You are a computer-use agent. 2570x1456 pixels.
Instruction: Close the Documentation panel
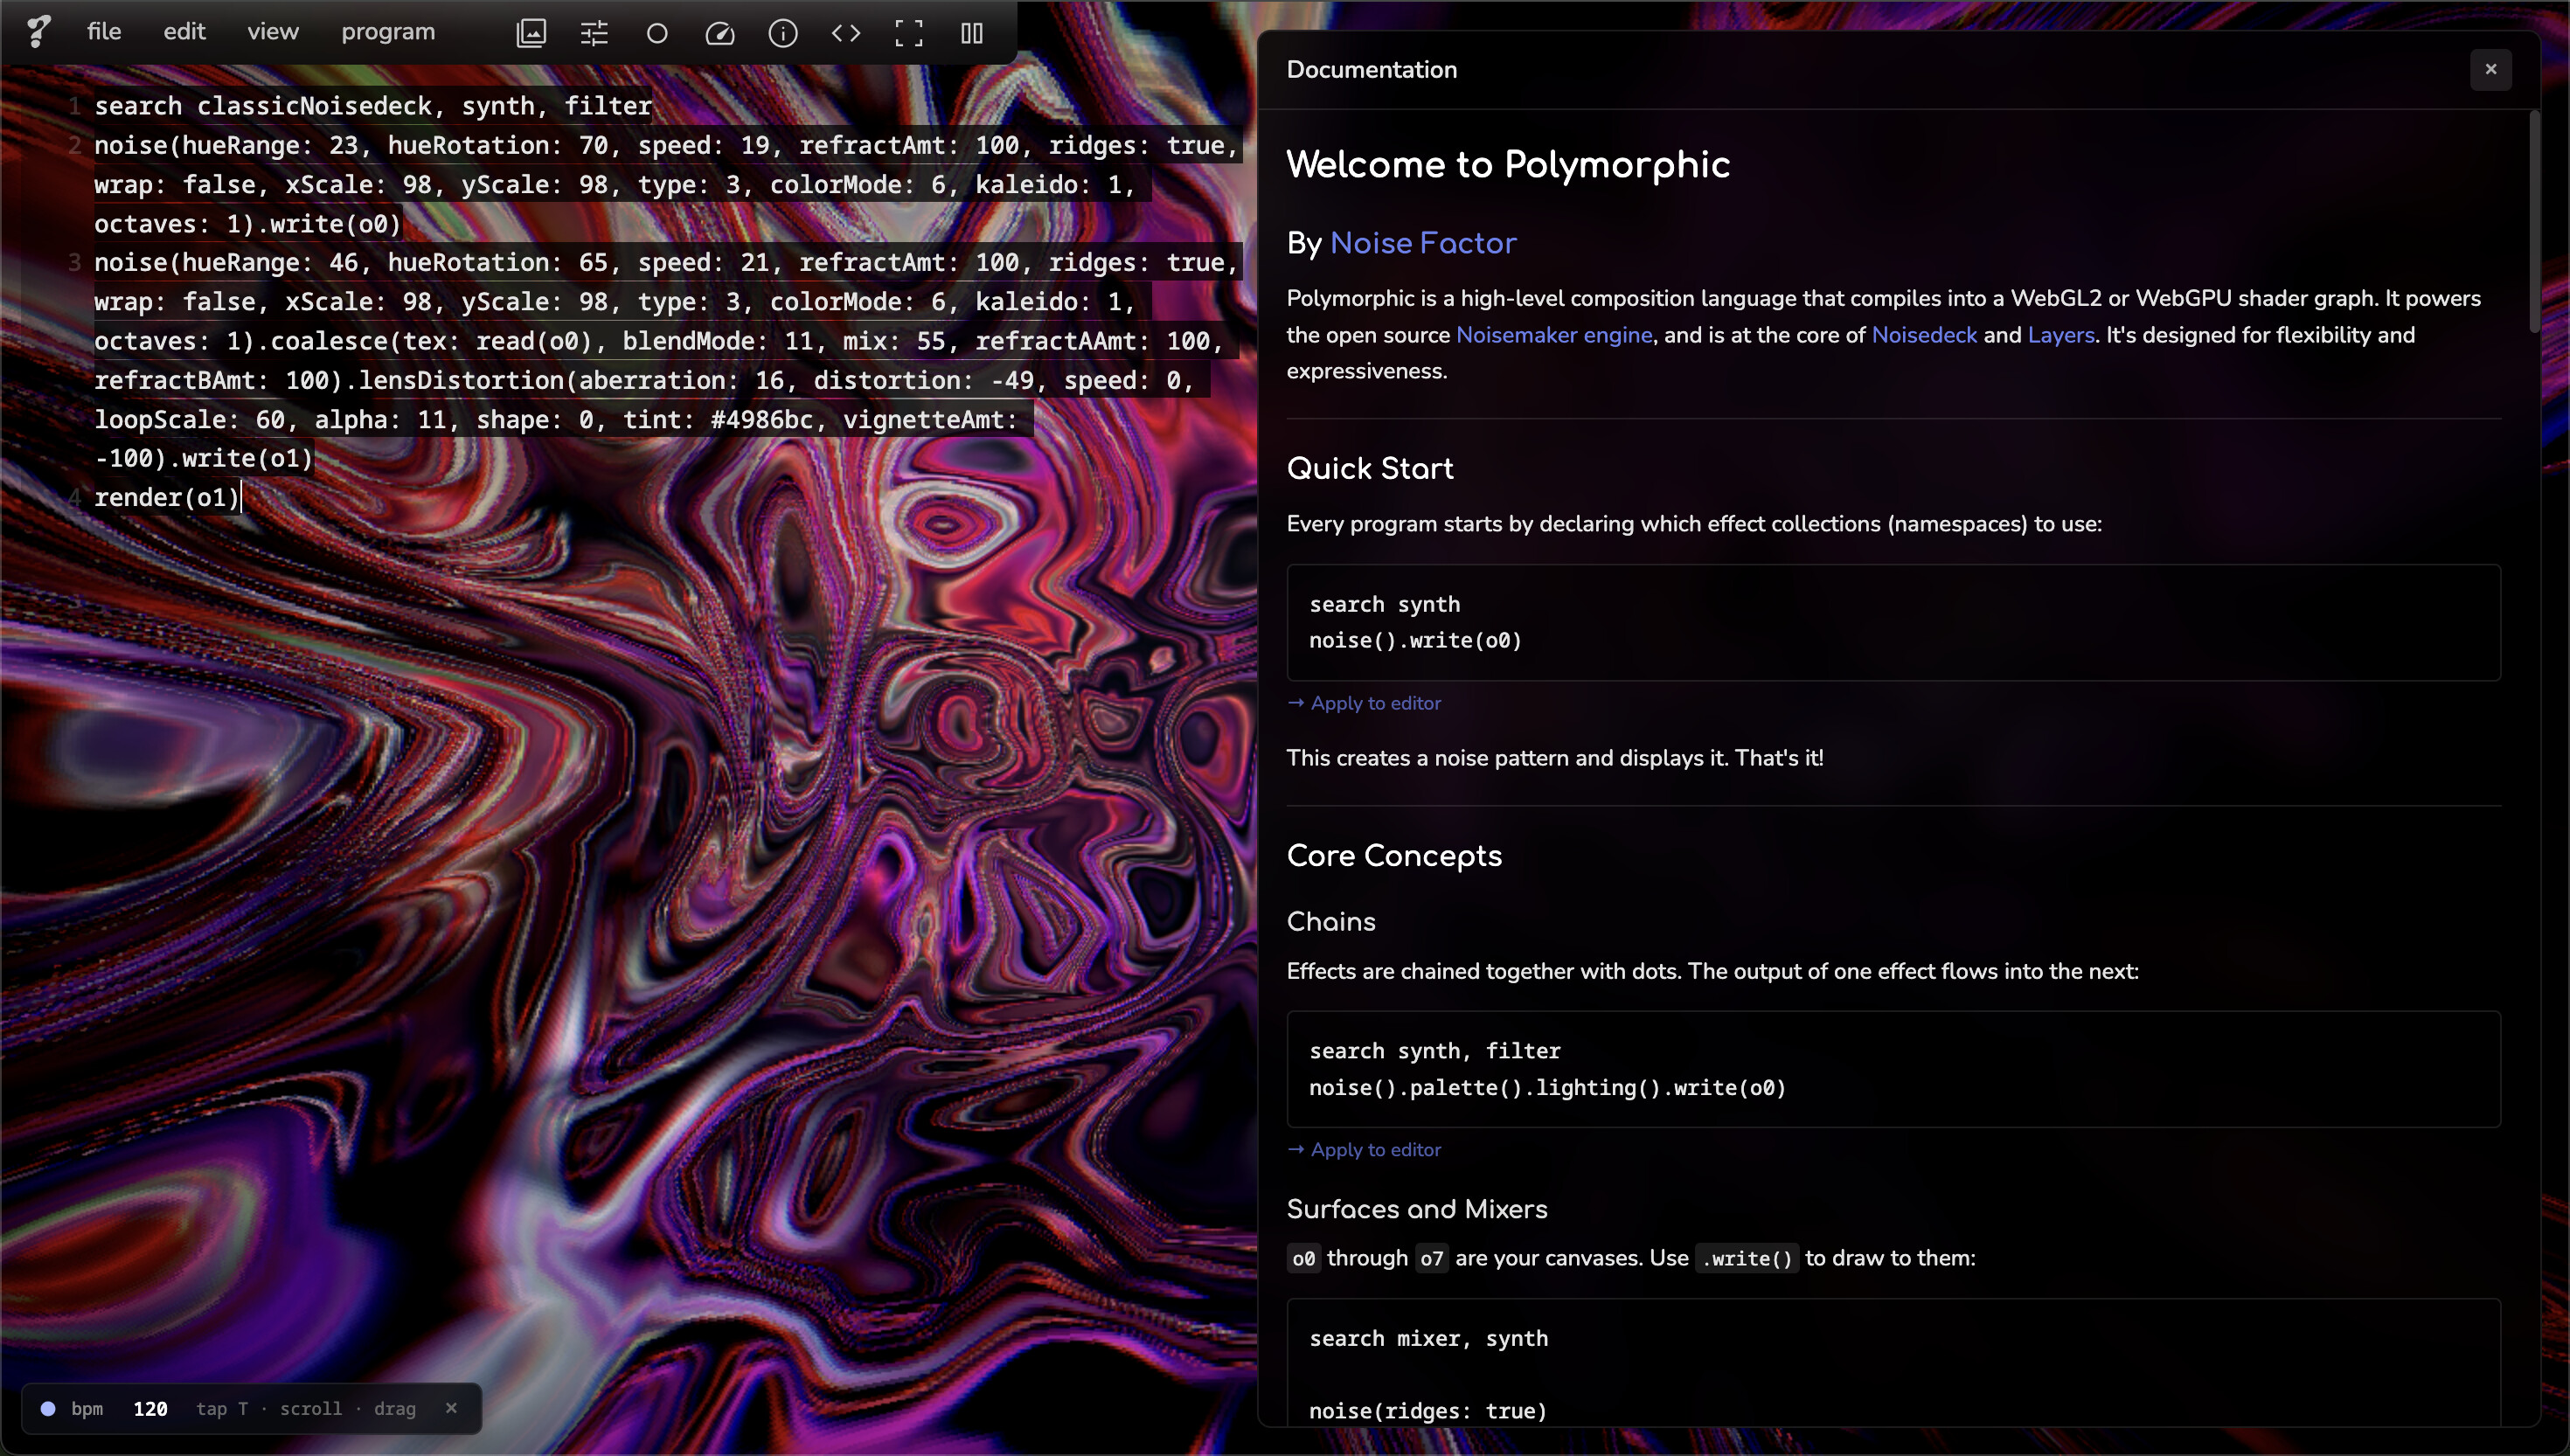point(2490,69)
